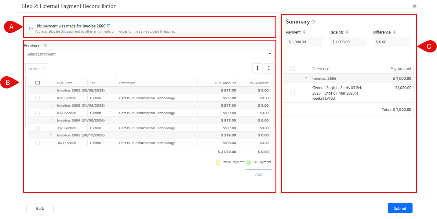Image resolution: width=437 pixels, height=219 pixels.
Task: Sort by the Due Date column header
Action: coord(65,83)
